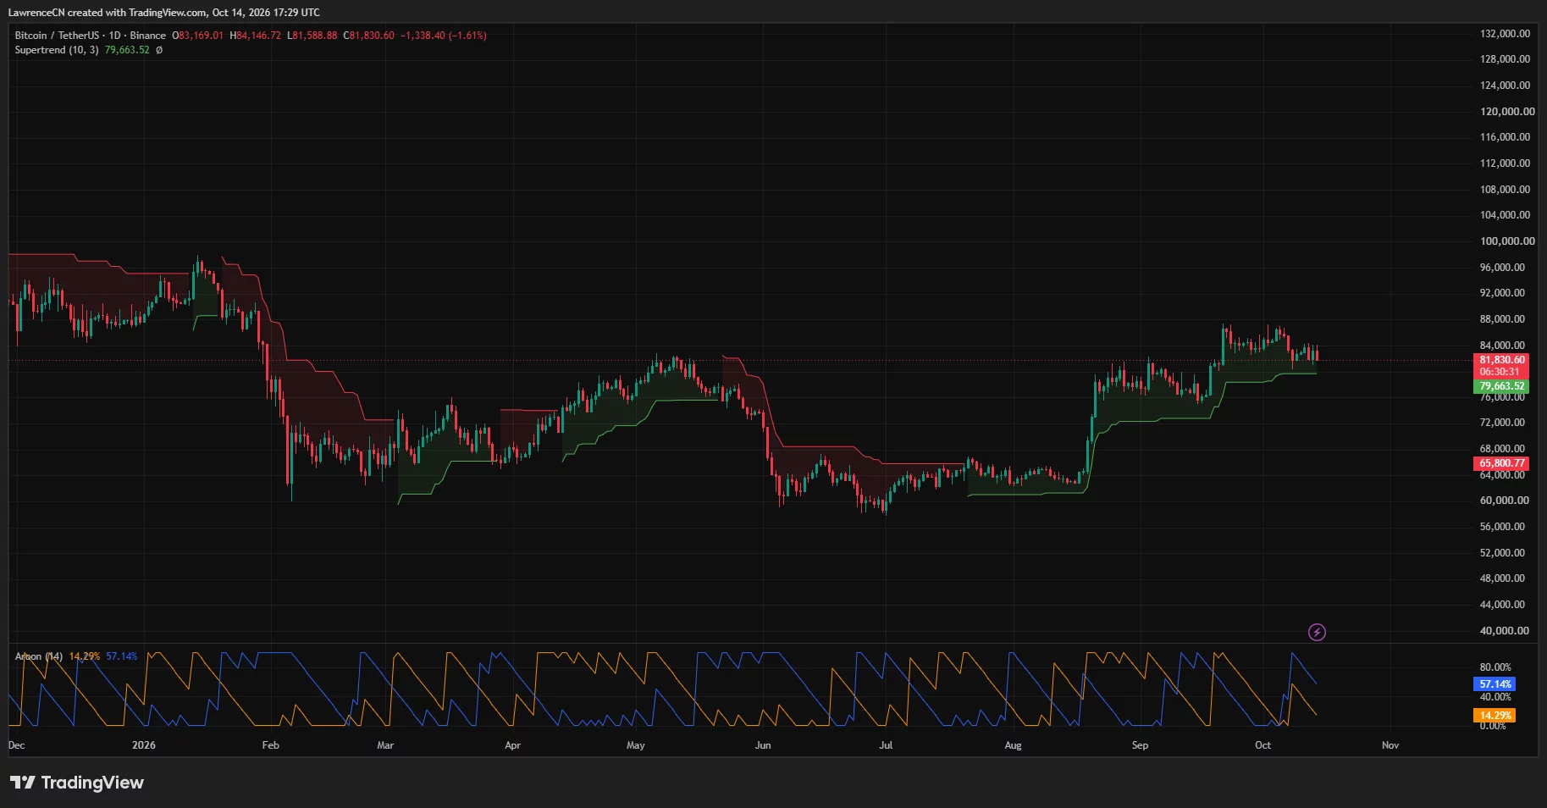Screen dimensions: 1547x808
Task: Click the low value L81,588.88
Action: 312,36
